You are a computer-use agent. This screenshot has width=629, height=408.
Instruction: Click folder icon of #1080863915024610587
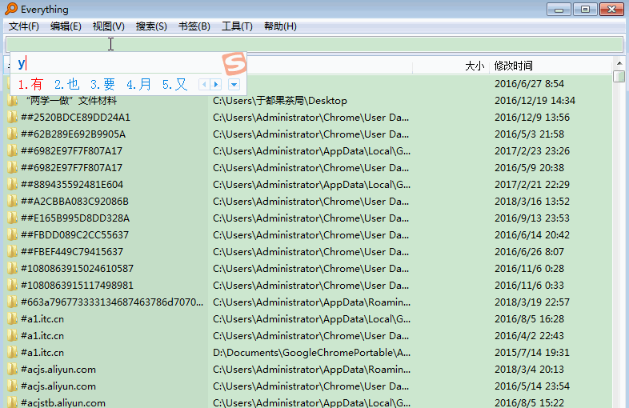12,269
